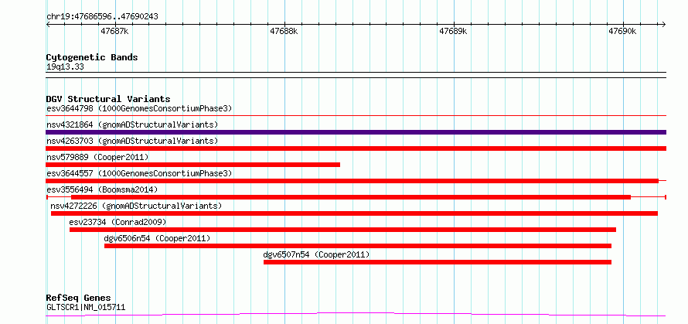
Task: Select the dgv6507n54 Cooper2011 label
Action: tap(316, 254)
